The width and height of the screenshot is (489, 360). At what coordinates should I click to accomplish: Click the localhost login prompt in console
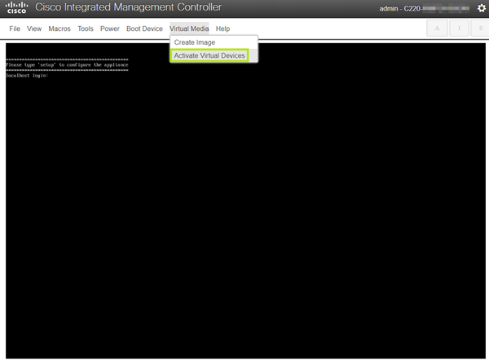click(27, 76)
